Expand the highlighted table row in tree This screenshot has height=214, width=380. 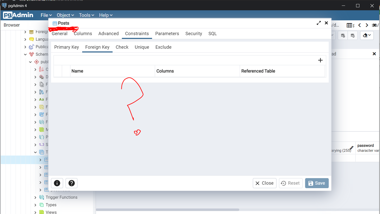pyautogui.click(x=40, y=160)
